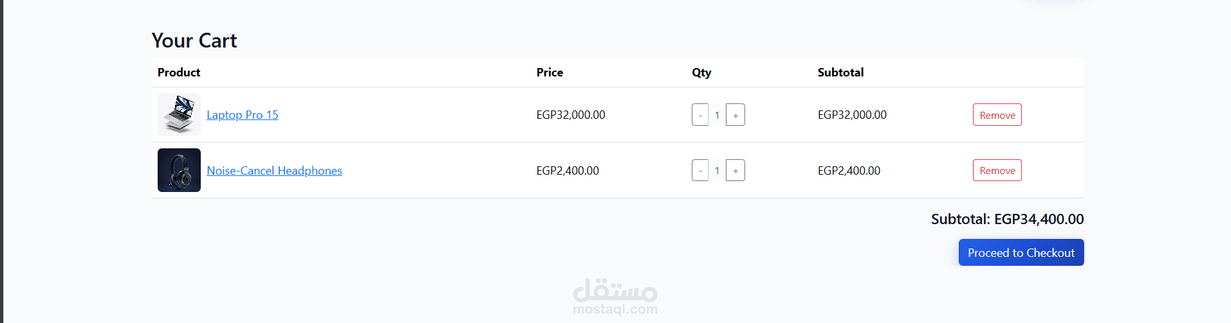Screen dimensions: 1231x323
Task: Decrease headphones quantity with the minus button
Action: pyautogui.click(x=700, y=170)
